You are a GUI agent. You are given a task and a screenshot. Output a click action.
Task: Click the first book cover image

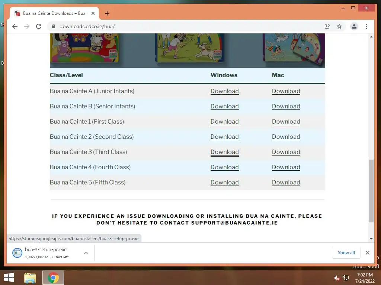(84, 47)
